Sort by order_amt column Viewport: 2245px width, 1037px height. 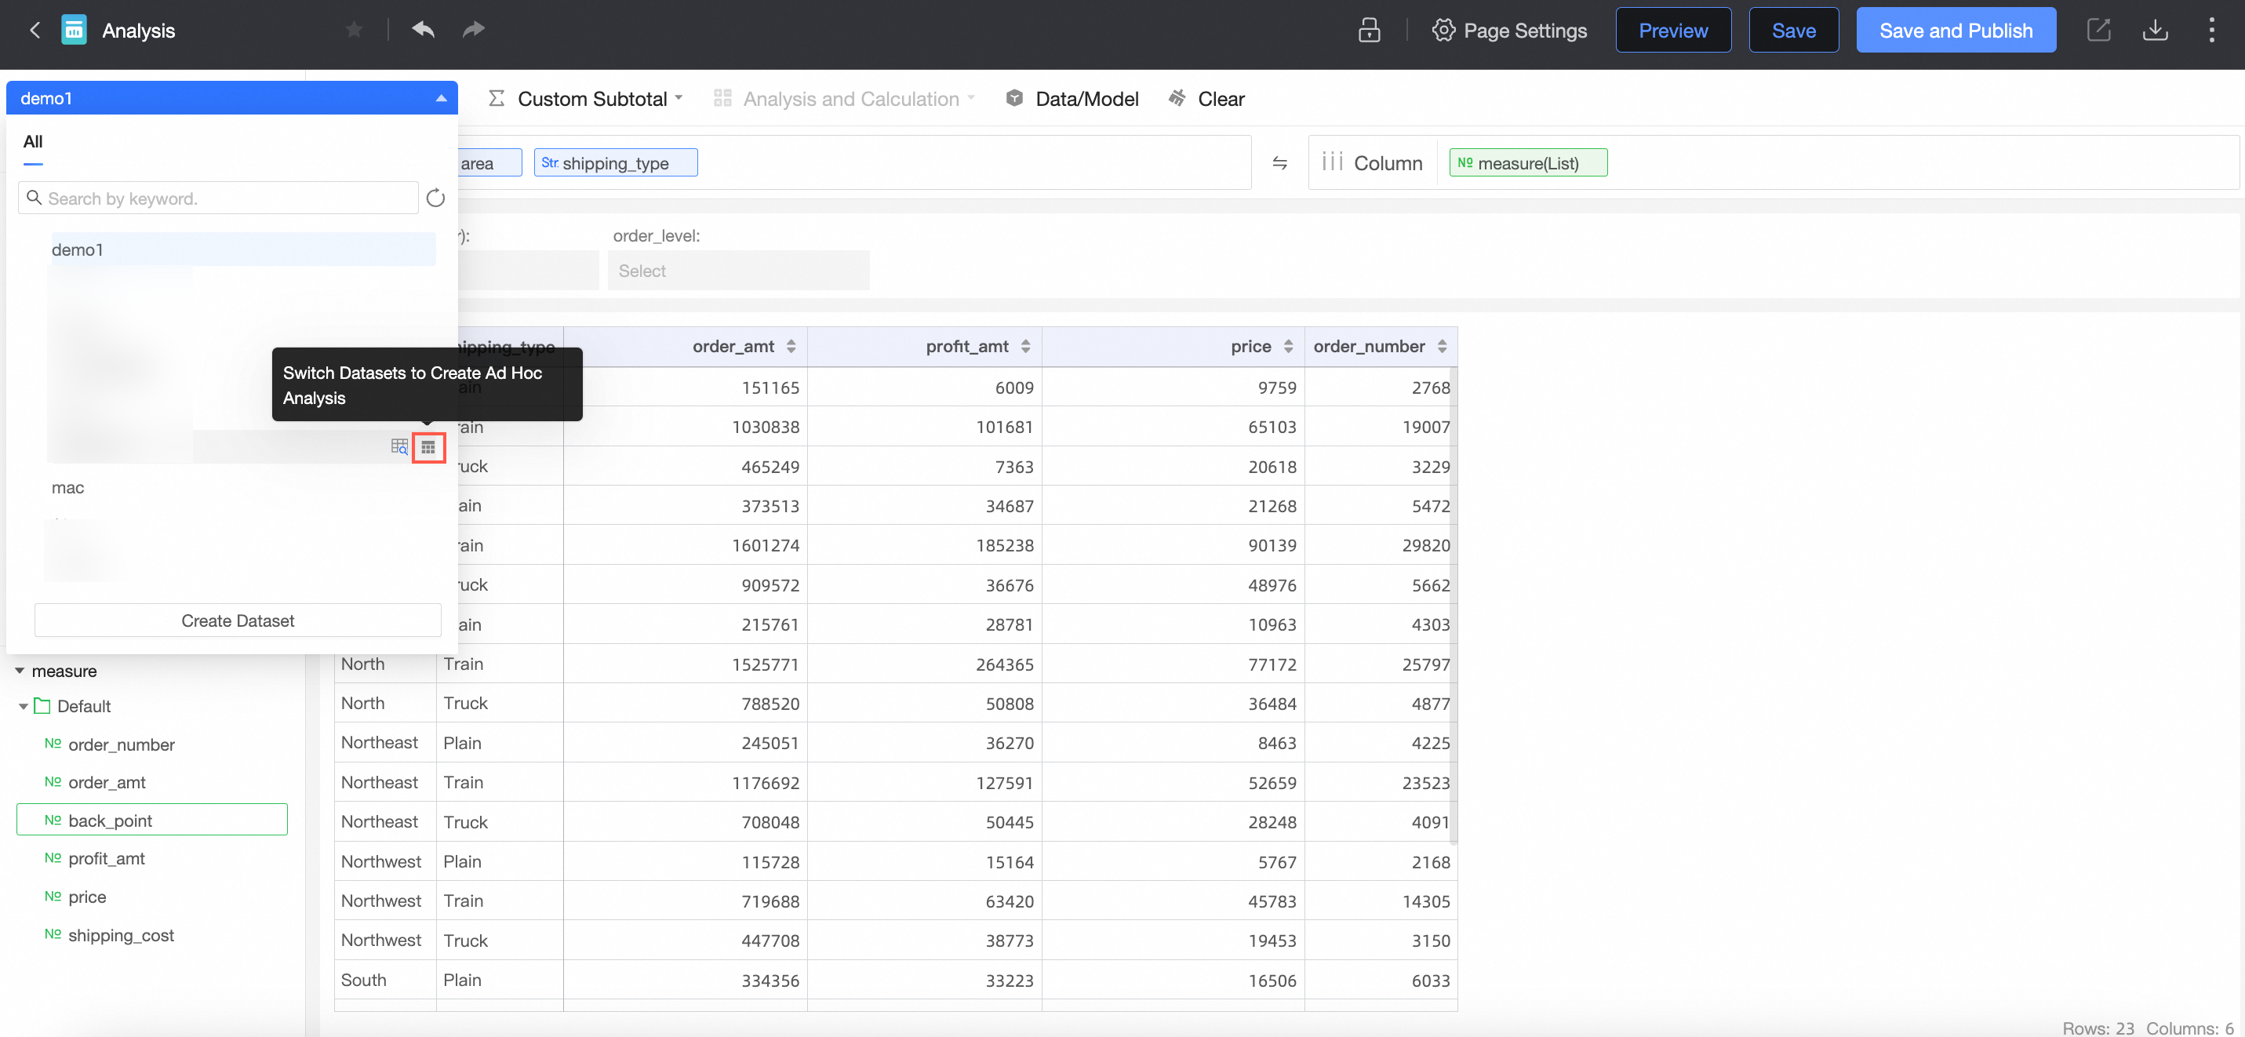(x=791, y=347)
